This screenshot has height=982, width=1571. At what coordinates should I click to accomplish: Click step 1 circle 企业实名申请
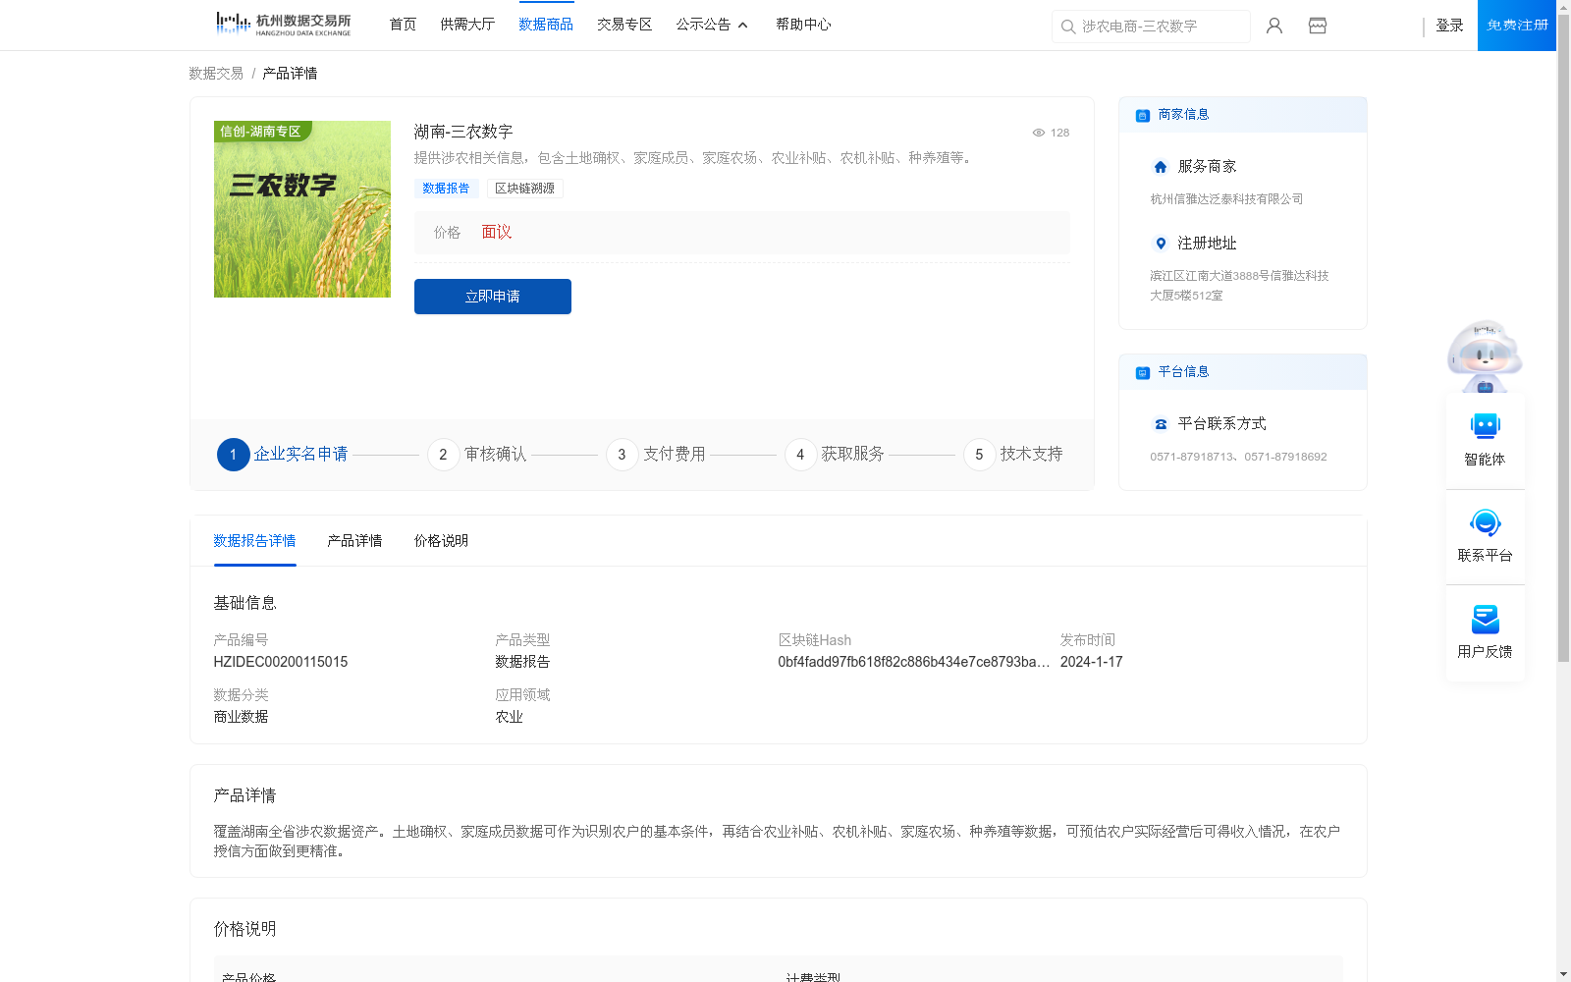234,455
